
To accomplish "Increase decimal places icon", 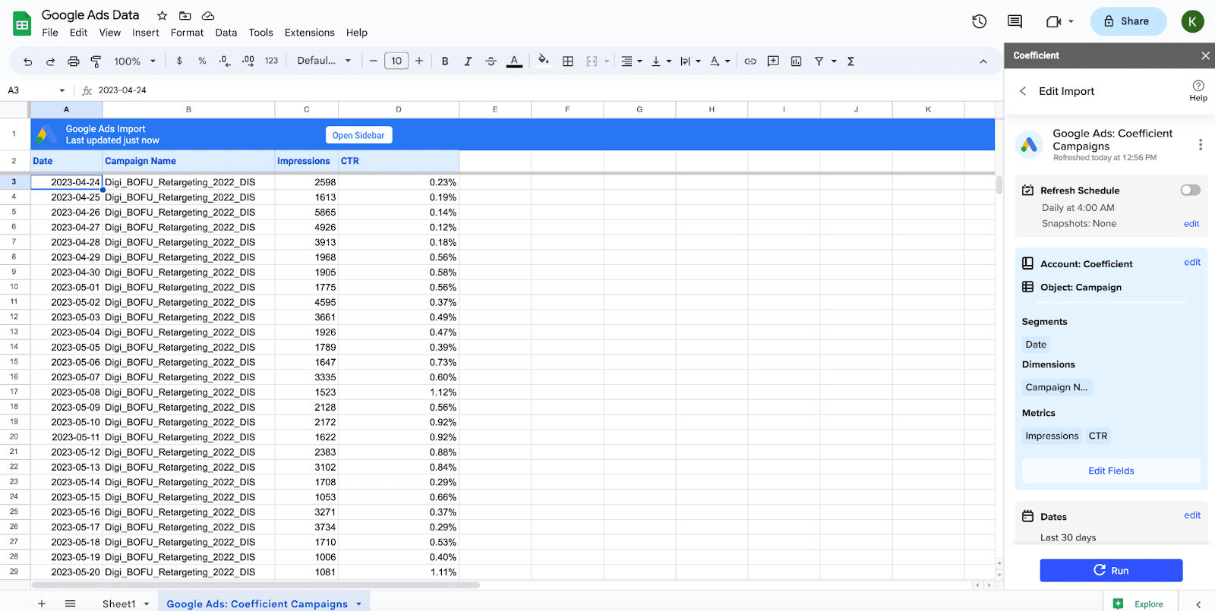I will click(x=248, y=61).
